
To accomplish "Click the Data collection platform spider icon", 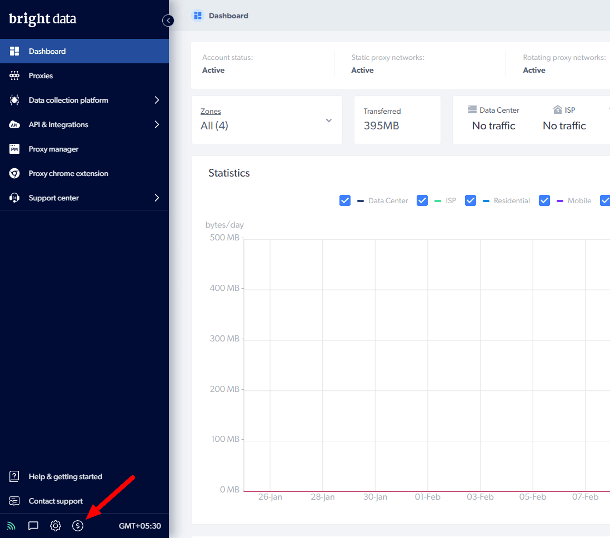I will 14,100.
